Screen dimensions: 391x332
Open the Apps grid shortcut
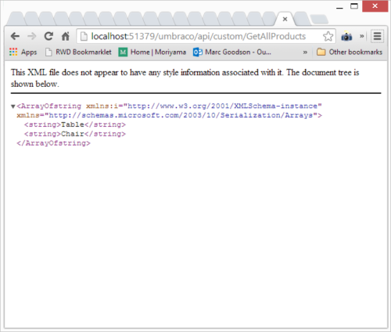coord(23,52)
